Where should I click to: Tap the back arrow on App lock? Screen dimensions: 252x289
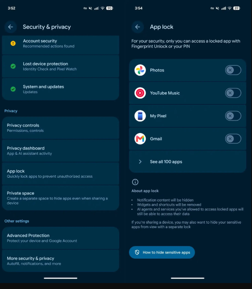tap(138, 27)
